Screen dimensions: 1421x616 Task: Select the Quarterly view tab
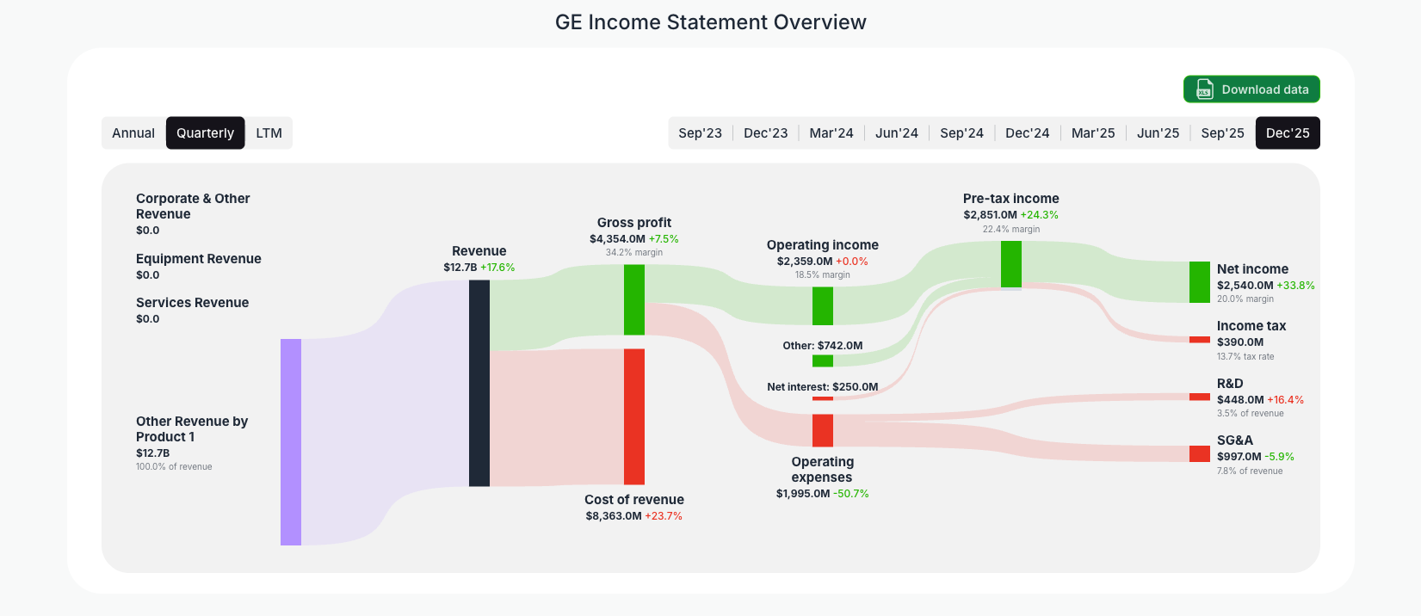tap(205, 132)
